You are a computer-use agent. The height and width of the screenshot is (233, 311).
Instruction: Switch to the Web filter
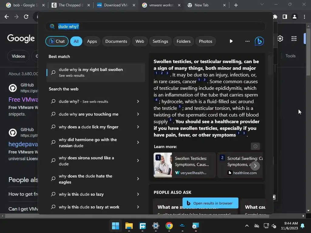[140, 41]
